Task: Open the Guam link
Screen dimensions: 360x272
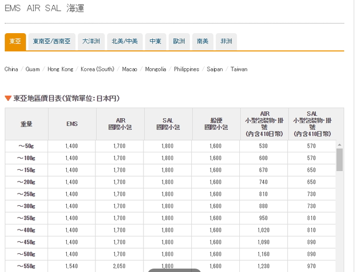Action: (33, 69)
